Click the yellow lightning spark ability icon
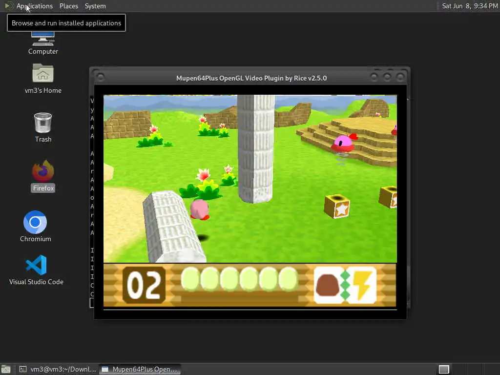The width and height of the screenshot is (500, 375). point(363,285)
